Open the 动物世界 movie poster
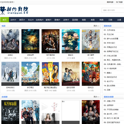This screenshot has width=124, height=124. (x=30, y=41)
